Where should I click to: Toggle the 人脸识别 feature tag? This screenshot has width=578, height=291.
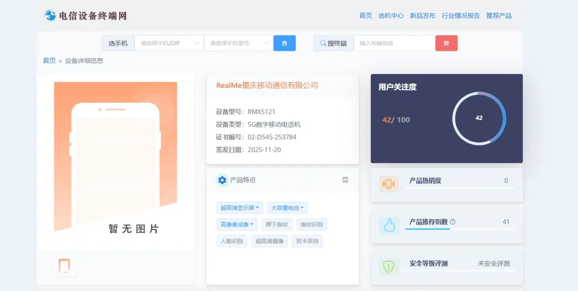231,241
